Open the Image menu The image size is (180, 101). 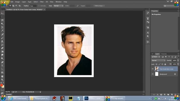coord(17,2)
